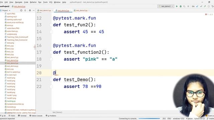Open the Navigate menu

[19, 2]
